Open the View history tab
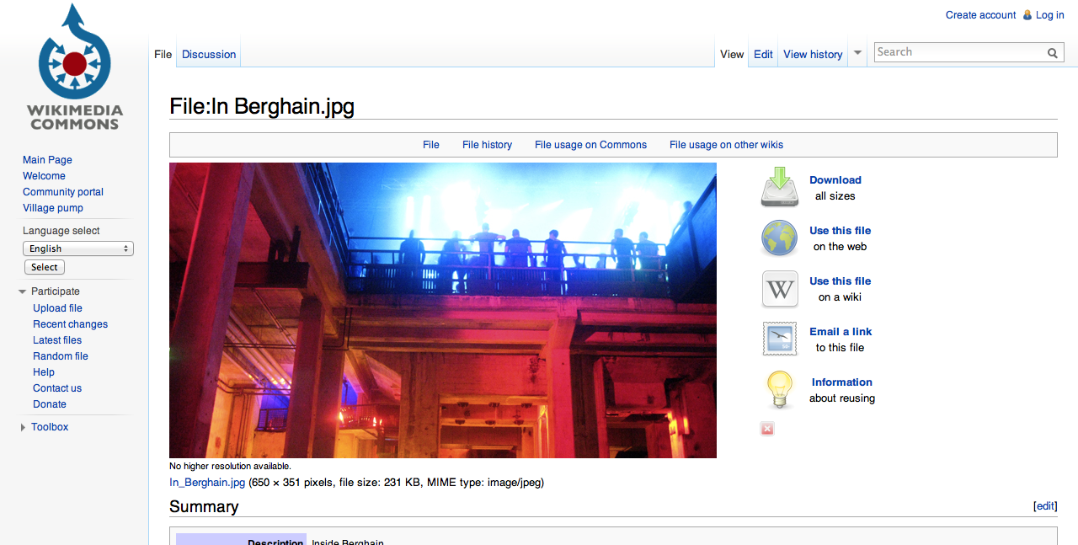Screen dimensions: 1078x545 pos(813,54)
